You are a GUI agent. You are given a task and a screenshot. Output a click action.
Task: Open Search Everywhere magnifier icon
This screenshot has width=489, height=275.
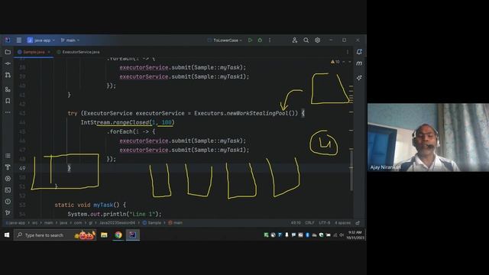tap(306, 40)
